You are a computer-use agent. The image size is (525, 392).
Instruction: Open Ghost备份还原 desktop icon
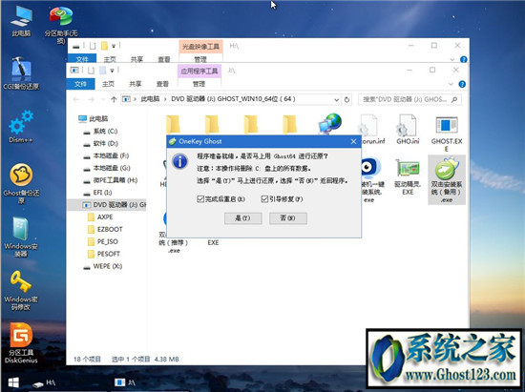pos(21,183)
